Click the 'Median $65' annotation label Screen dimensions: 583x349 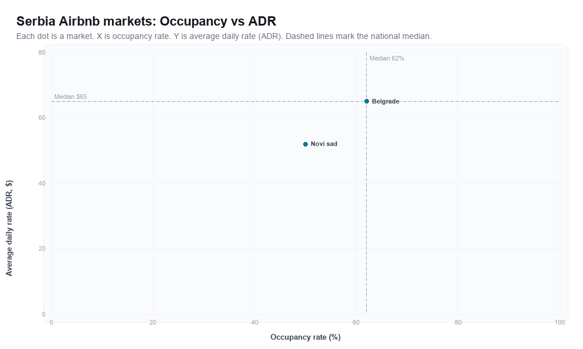71,97
